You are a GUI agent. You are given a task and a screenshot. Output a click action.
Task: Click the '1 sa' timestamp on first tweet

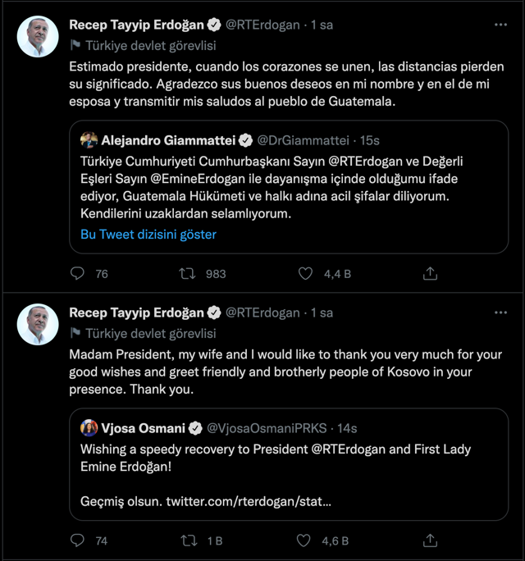coord(322,25)
